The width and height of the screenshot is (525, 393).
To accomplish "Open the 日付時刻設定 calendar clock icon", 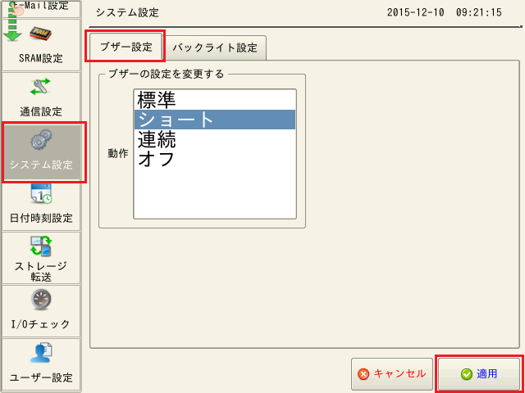I will click(x=41, y=194).
